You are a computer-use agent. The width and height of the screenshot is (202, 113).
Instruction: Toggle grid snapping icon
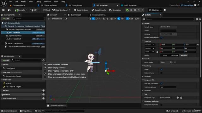pos(111,19)
